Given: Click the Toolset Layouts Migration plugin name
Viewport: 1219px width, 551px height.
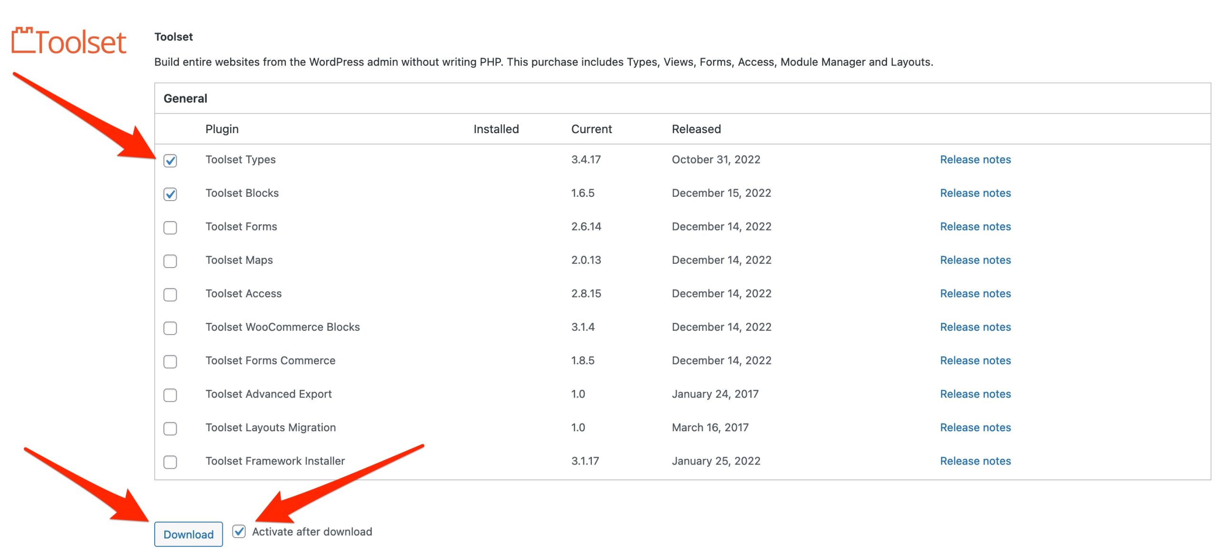Looking at the screenshot, I should click(270, 427).
